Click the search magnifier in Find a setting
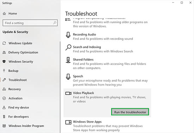194x133 pixels. (55, 23)
